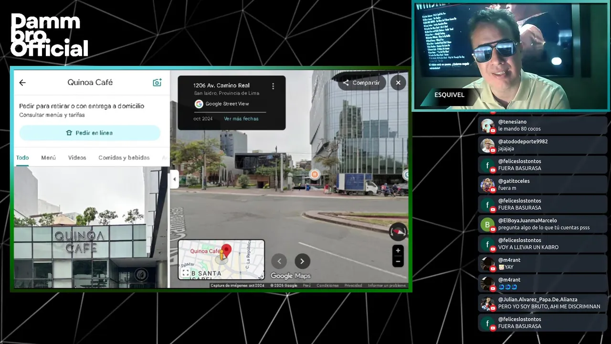Click the Google Street View label
The image size is (611, 344).
tap(227, 104)
